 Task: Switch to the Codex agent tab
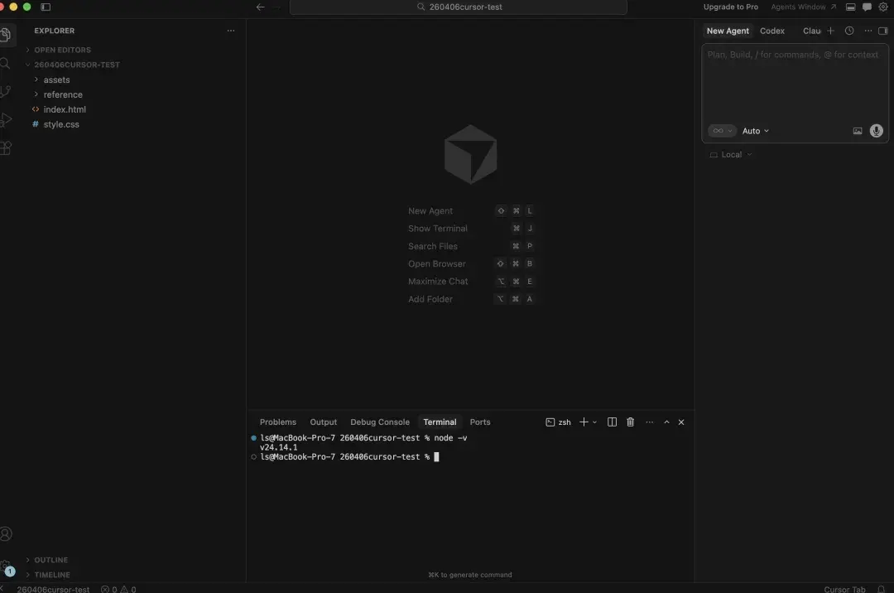pos(771,31)
